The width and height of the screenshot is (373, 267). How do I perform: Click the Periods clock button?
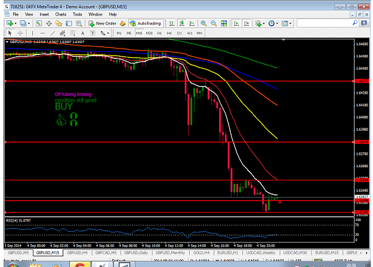(x=272, y=23)
